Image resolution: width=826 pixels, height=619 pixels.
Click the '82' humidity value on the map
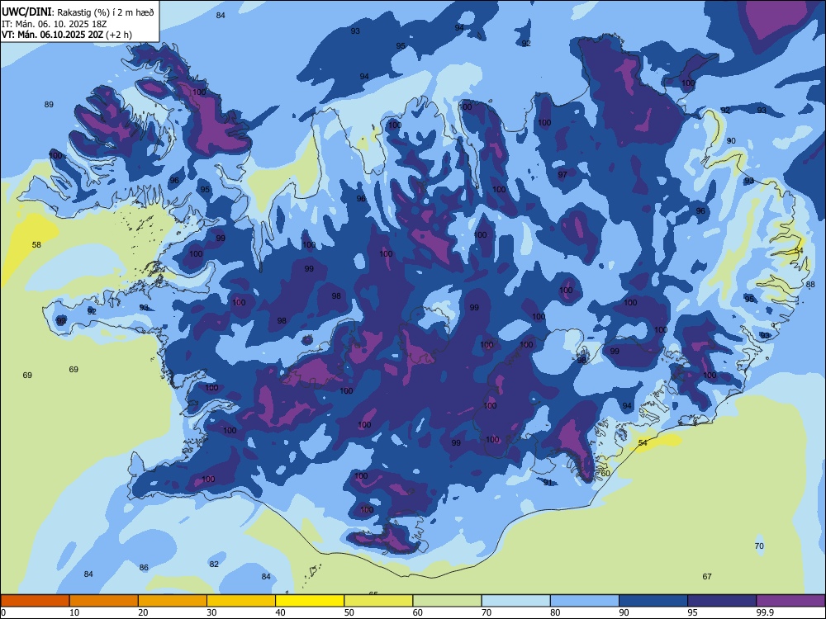click(x=214, y=565)
